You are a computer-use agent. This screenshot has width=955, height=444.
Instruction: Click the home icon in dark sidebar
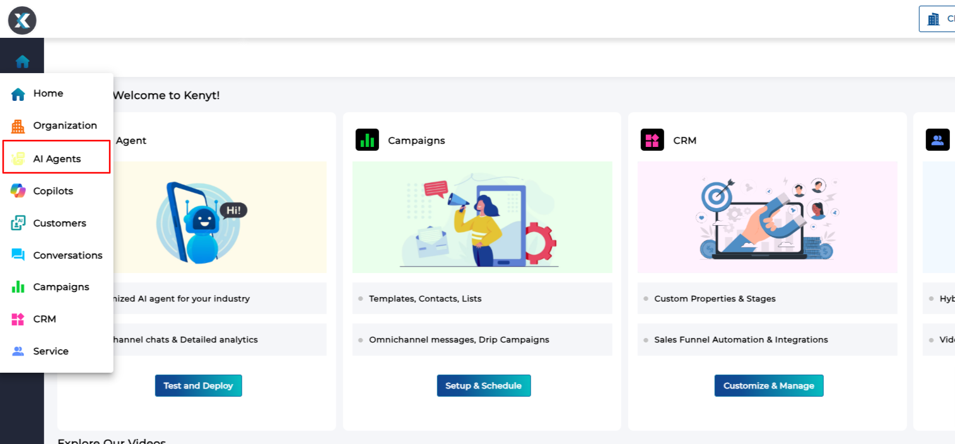coord(22,61)
